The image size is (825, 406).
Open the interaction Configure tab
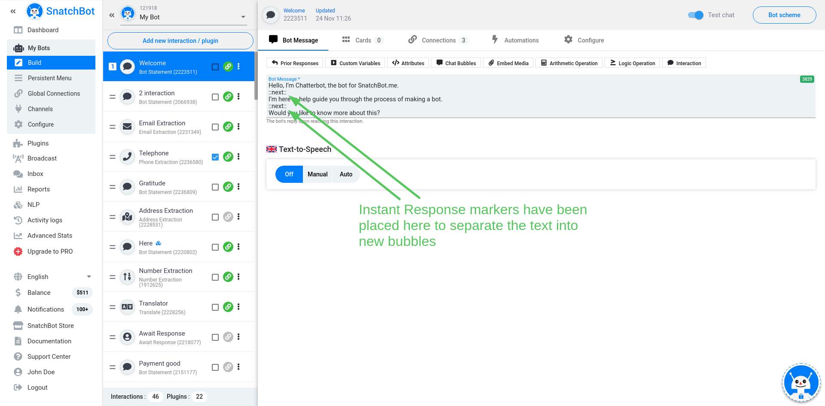click(584, 40)
